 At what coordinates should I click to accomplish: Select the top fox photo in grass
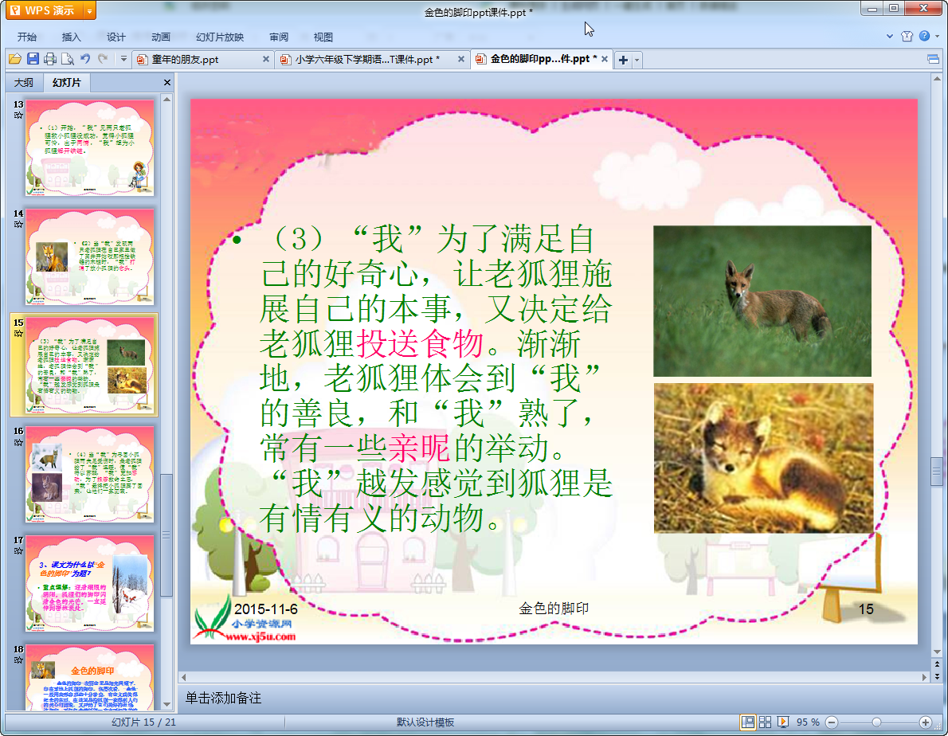762,301
